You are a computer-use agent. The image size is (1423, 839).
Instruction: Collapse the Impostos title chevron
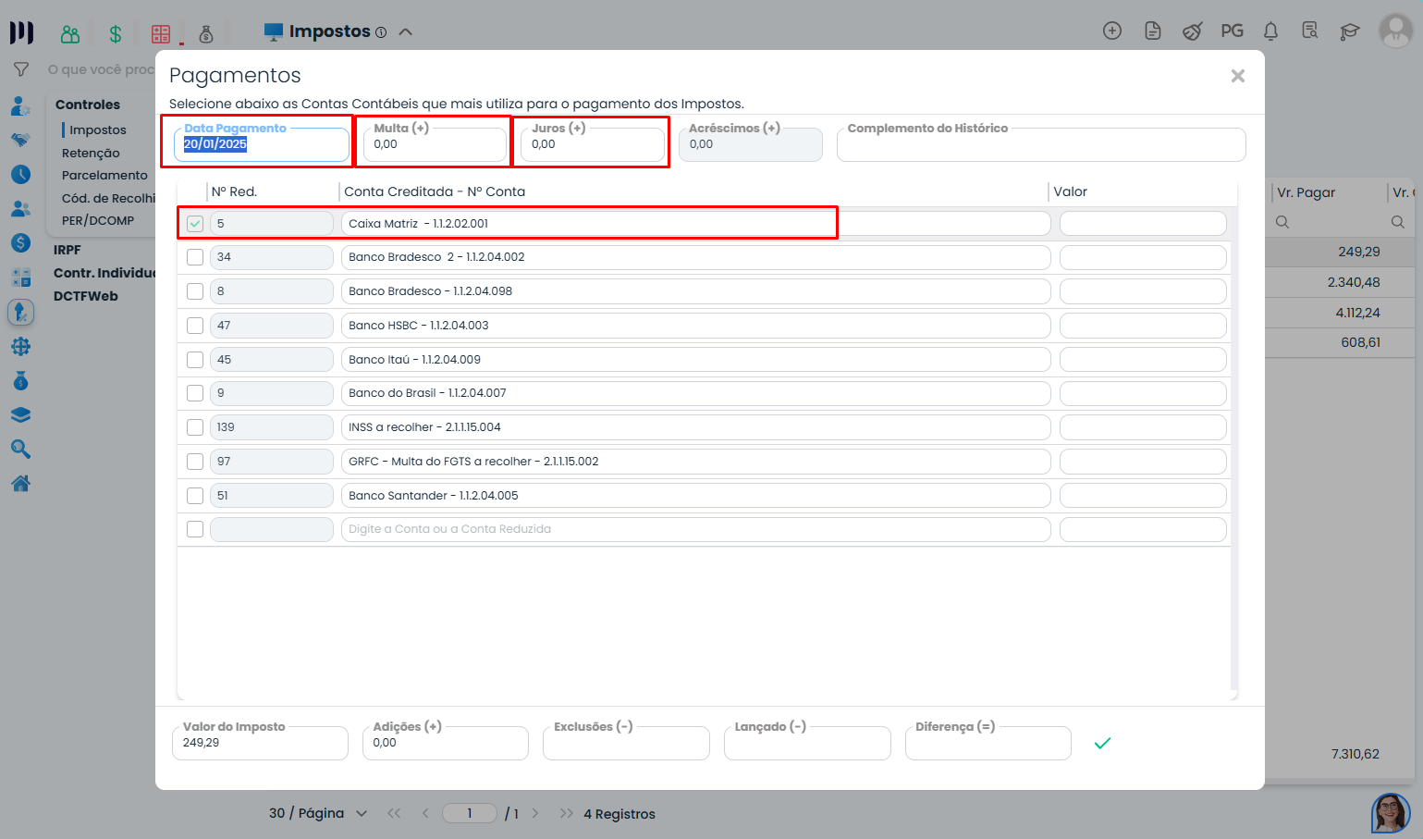(405, 31)
